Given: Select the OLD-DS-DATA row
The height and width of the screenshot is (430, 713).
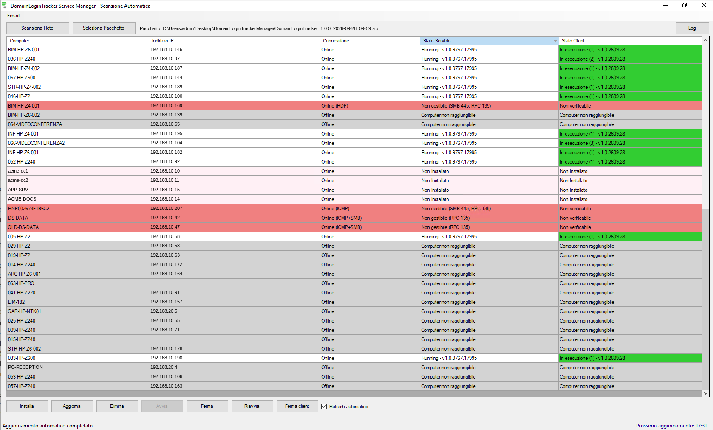Looking at the screenshot, I should [354, 227].
